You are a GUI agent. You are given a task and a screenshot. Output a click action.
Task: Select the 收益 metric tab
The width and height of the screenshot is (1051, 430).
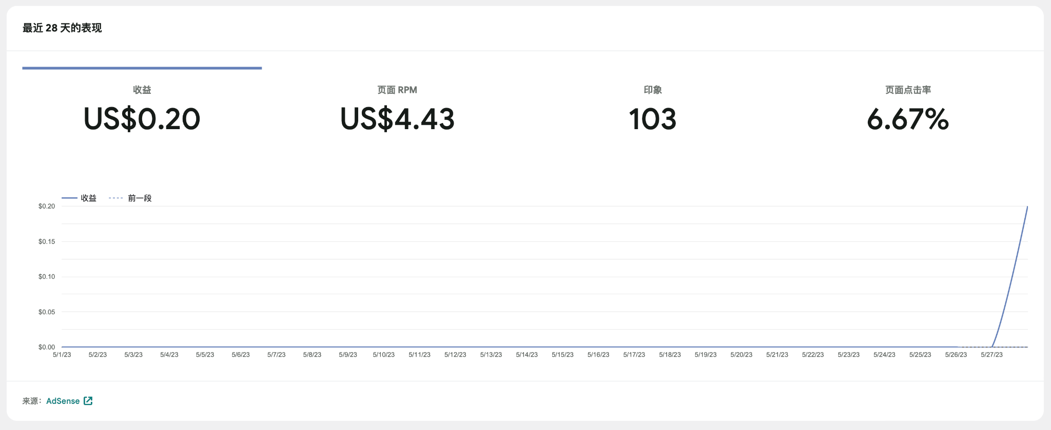pos(142,90)
